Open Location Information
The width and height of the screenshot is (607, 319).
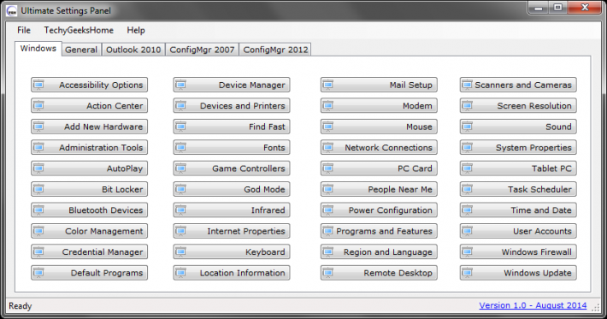click(232, 273)
